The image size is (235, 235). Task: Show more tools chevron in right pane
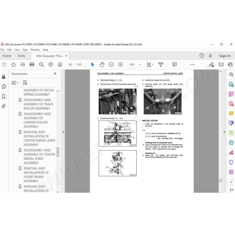coord(231,182)
